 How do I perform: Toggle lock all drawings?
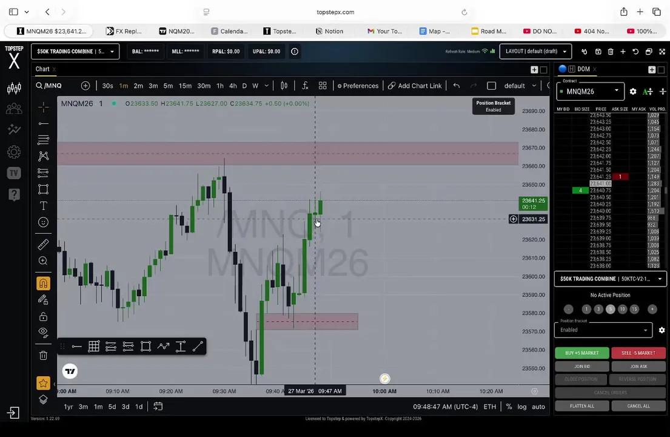tap(43, 316)
